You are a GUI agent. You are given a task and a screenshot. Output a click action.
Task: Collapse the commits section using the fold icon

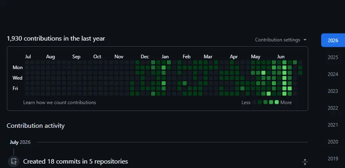click(305, 162)
